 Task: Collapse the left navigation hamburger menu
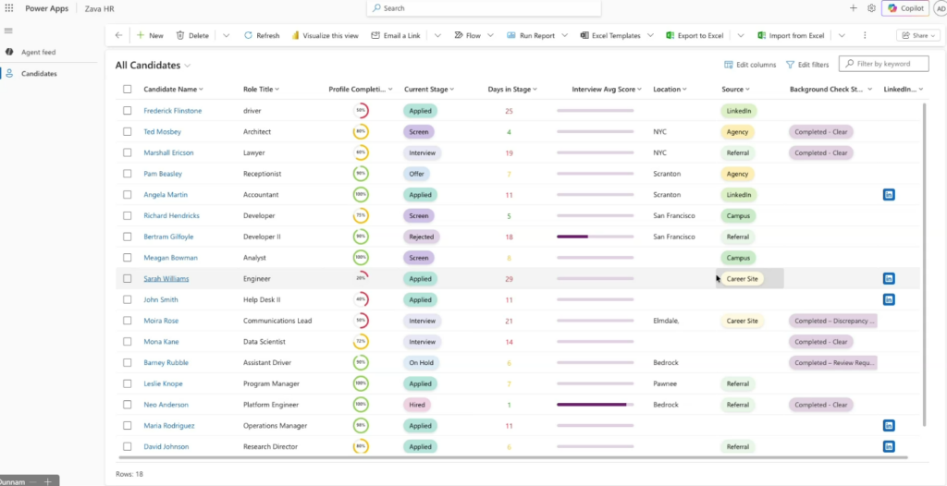[x=9, y=30]
